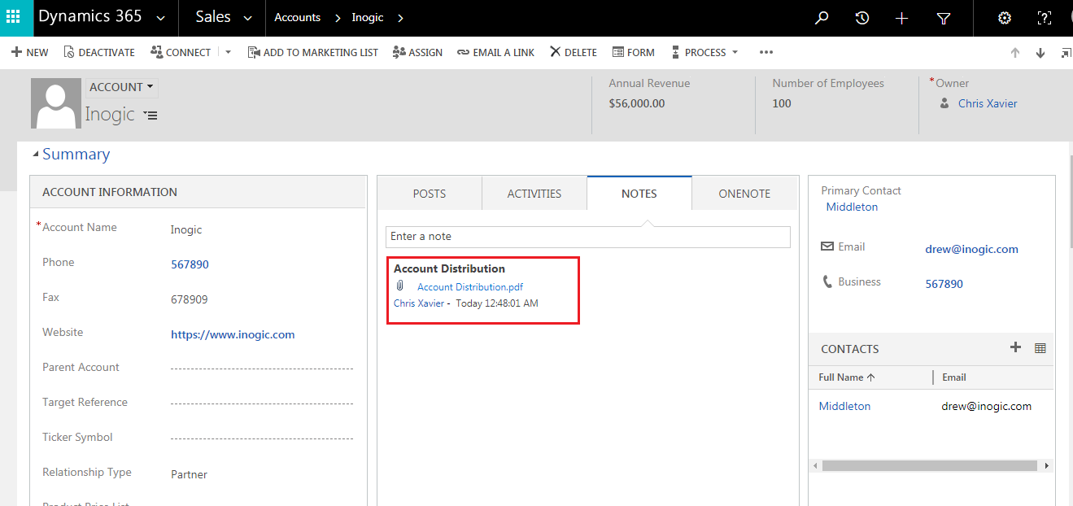
Task: Expand the arrow next to CONNECT
Action: [x=228, y=52]
